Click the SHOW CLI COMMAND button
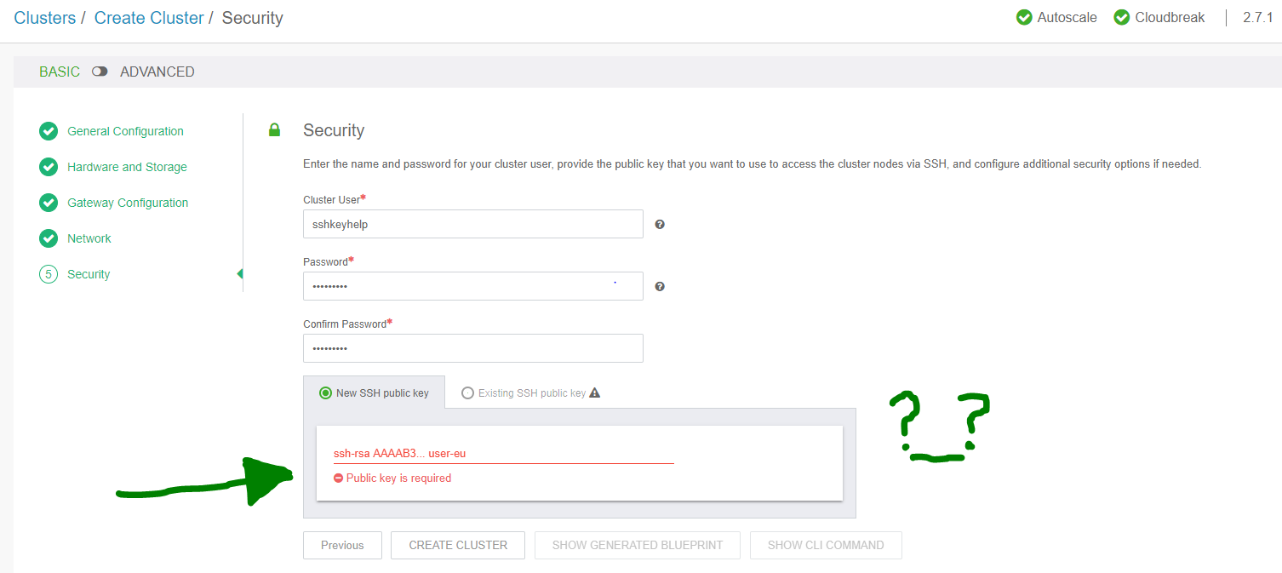The width and height of the screenshot is (1282, 573). pyautogui.click(x=825, y=545)
